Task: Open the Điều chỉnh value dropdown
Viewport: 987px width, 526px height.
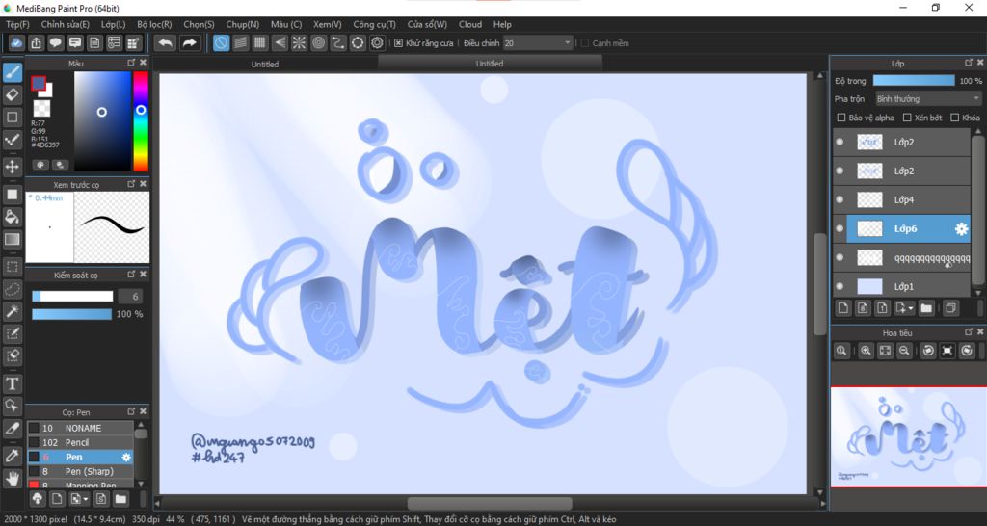Action: 538,42
